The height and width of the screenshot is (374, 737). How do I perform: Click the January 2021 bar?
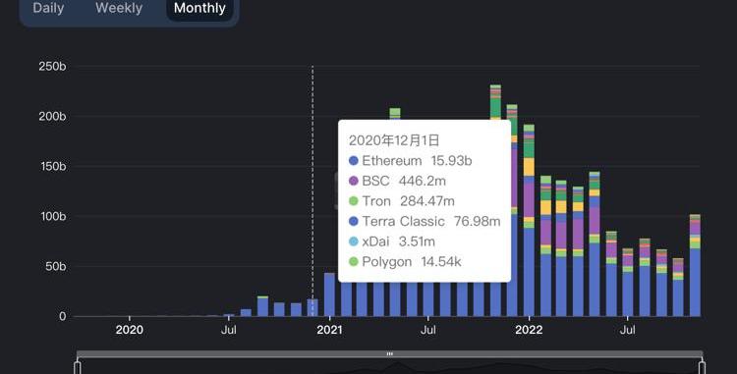click(329, 294)
